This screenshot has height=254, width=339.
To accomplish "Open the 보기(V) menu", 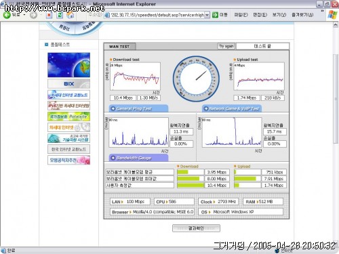I will click(279, 15).
